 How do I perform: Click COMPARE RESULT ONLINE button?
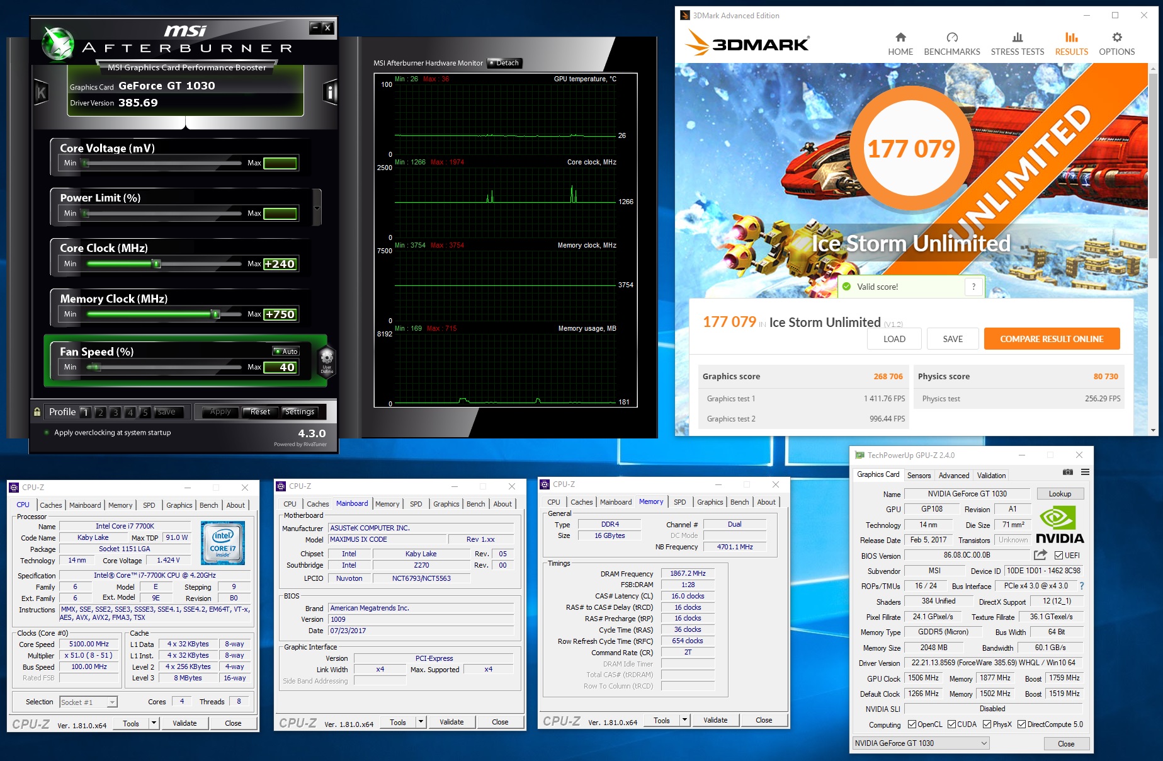tap(1052, 339)
